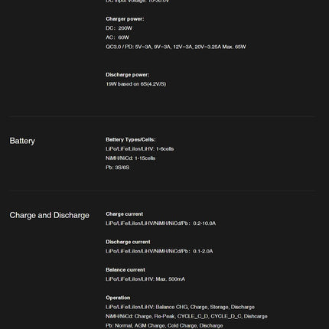Click the Operation label

pos(118,298)
